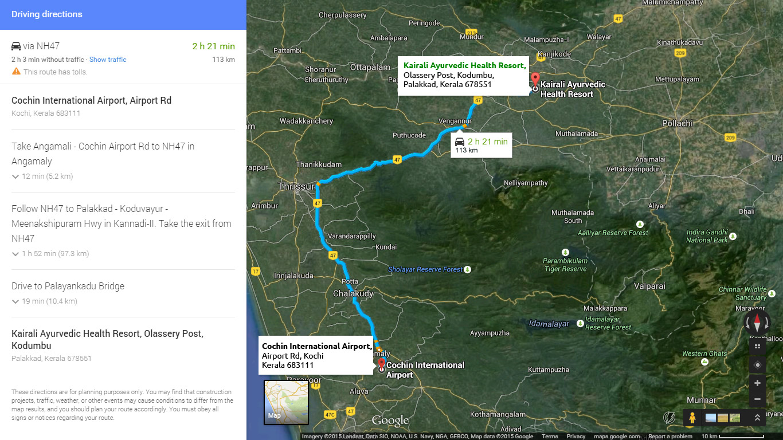Click Drive to Palayankadu Bridge step
This screenshot has width=783, height=440.
pyautogui.click(x=68, y=286)
